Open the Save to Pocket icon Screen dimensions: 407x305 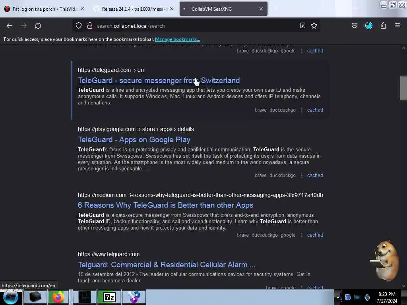(354, 26)
